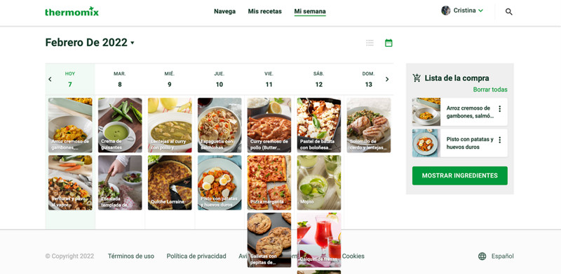Open options for Pisto con patatas item
This screenshot has width=561, height=274.
[x=500, y=140]
